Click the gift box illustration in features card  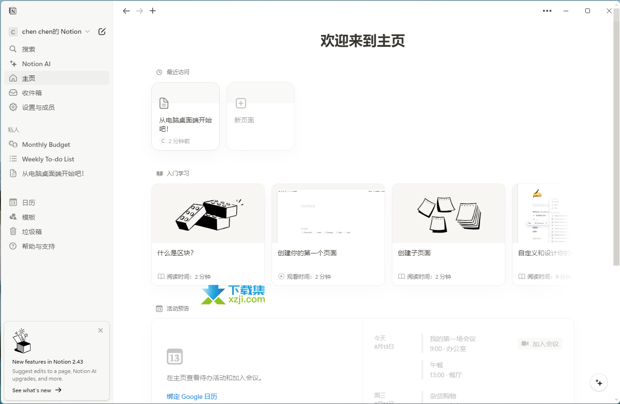pyautogui.click(x=21, y=341)
